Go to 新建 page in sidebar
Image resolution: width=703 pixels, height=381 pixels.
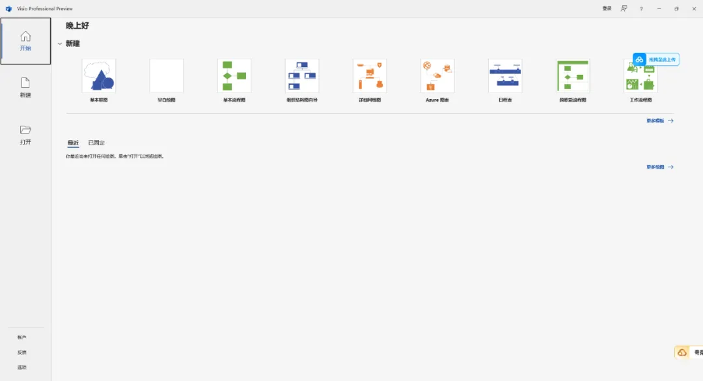coord(25,87)
